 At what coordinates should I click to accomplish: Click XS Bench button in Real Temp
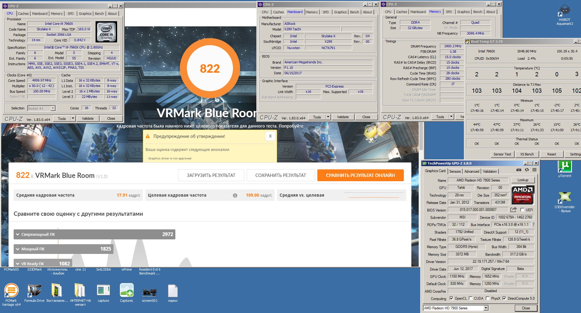click(x=527, y=154)
